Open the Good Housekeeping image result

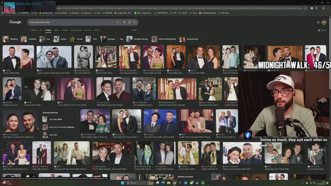pos(130,57)
